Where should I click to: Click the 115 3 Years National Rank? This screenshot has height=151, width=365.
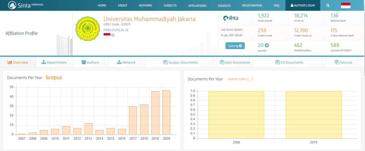334,30
